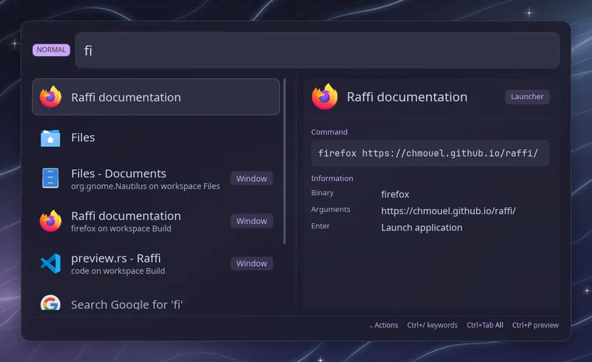Click the NORMAL mode badge
The height and width of the screenshot is (362, 592).
point(51,49)
